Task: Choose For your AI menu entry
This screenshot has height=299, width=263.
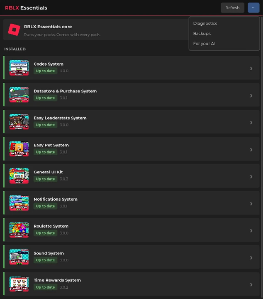Action: (x=224, y=44)
